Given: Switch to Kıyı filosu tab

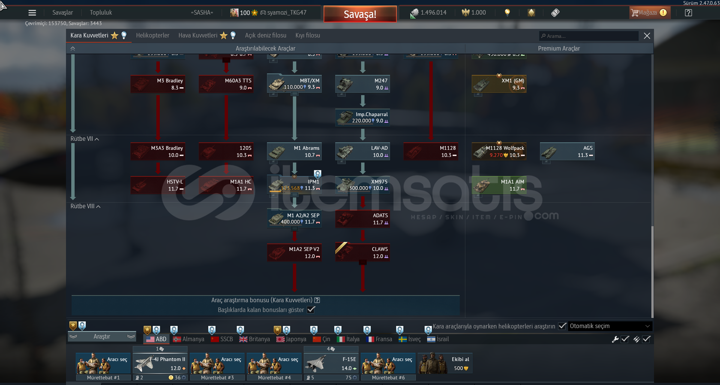Looking at the screenshot, I should (308, 36).
